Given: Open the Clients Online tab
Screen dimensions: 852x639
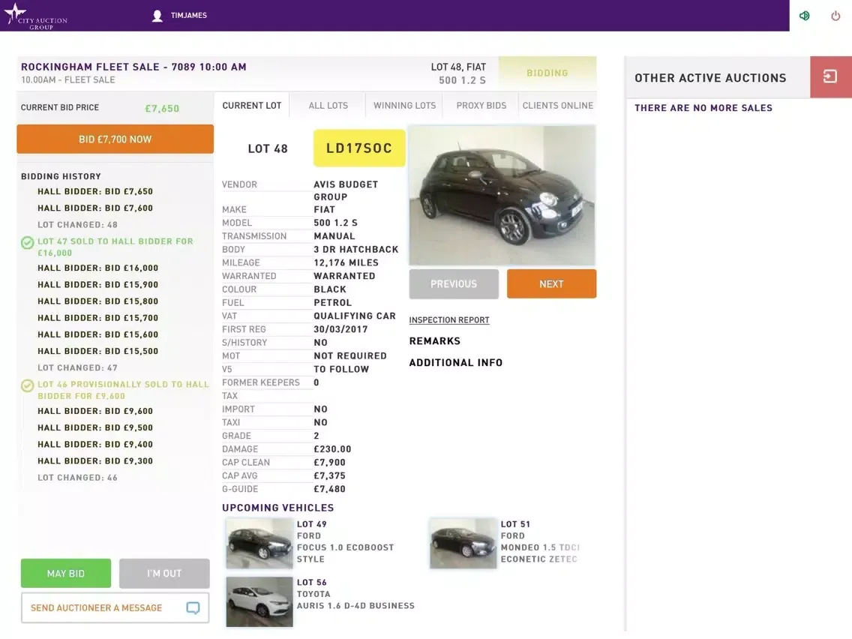Looking at the screenshot, I should (557, 106).
